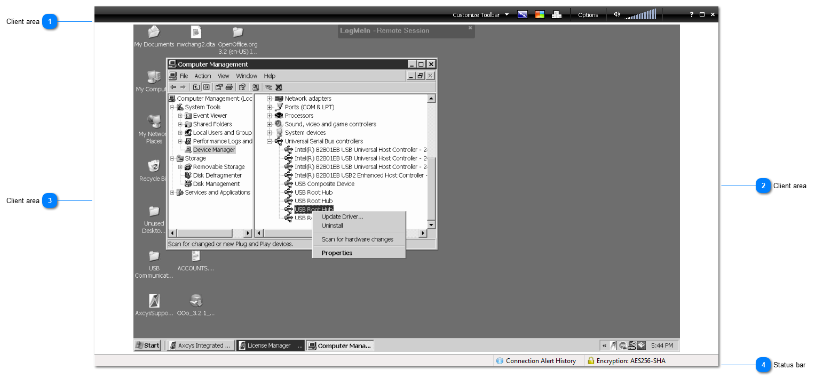Expand the Removable Storage node
The height and width of the screenshot is (378, 815).
pyautogui.click(x=180, y=167)
